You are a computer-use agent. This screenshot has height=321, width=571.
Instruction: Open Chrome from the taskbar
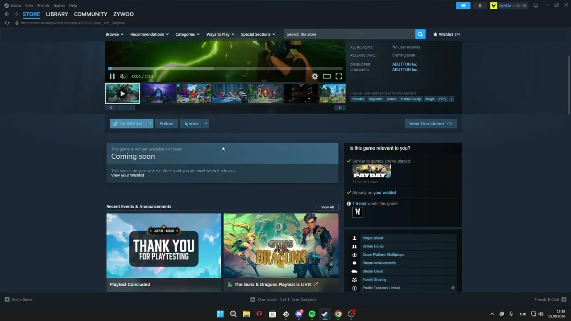pos(338,314)
